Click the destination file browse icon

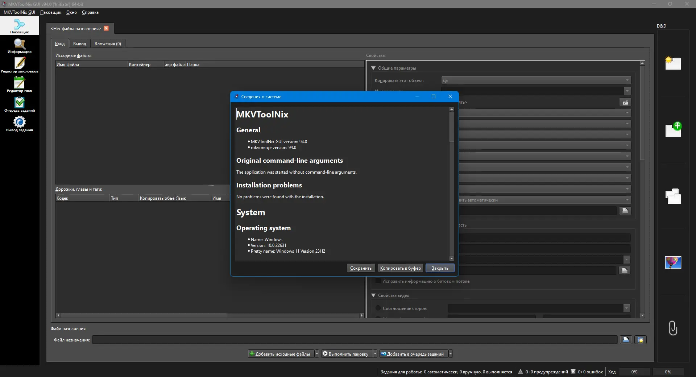[626, 340]
